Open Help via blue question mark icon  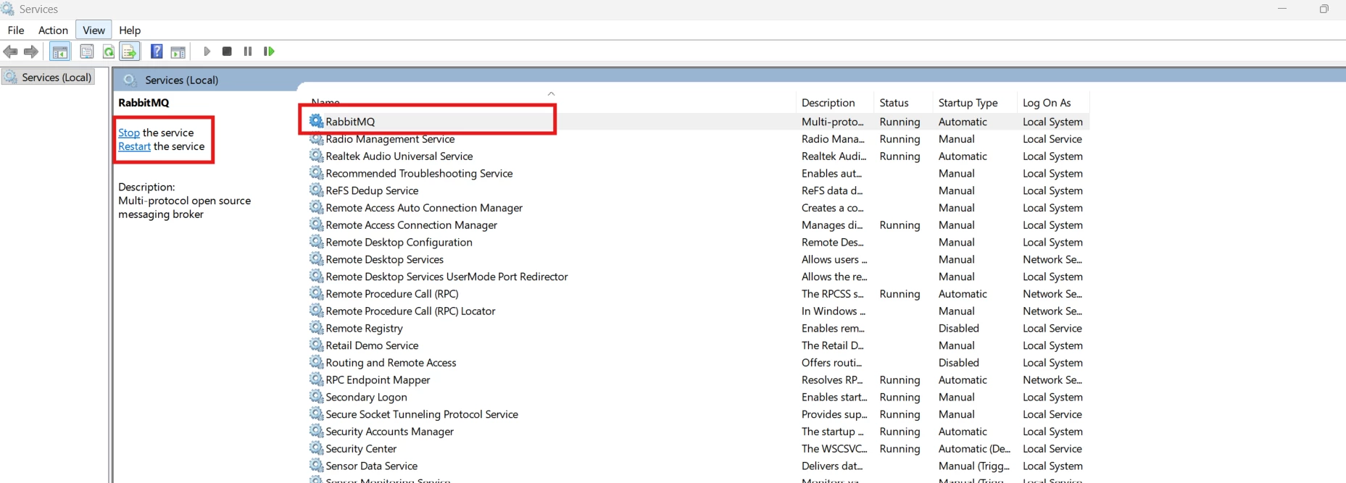pyautogui.click(x=157, y=51)
